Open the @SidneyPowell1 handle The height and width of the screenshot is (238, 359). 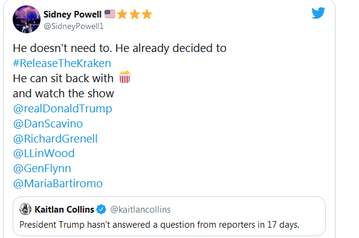(74, 27)
